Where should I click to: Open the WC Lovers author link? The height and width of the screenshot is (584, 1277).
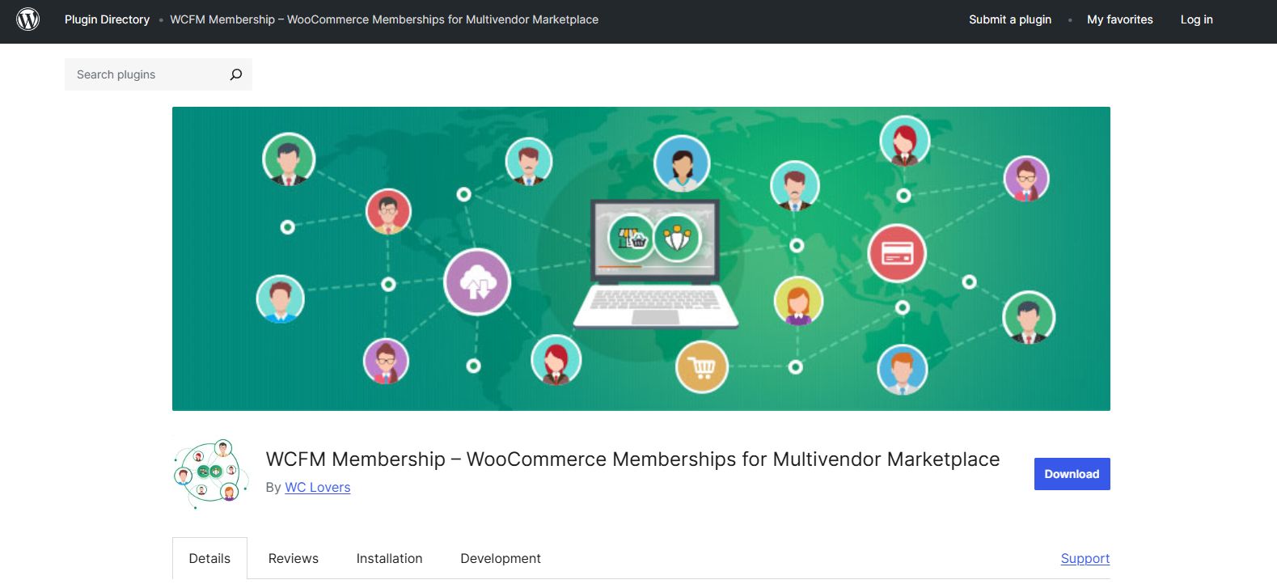(x=318, y=487)
